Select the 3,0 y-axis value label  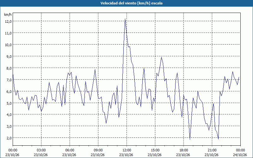point(9,126)
